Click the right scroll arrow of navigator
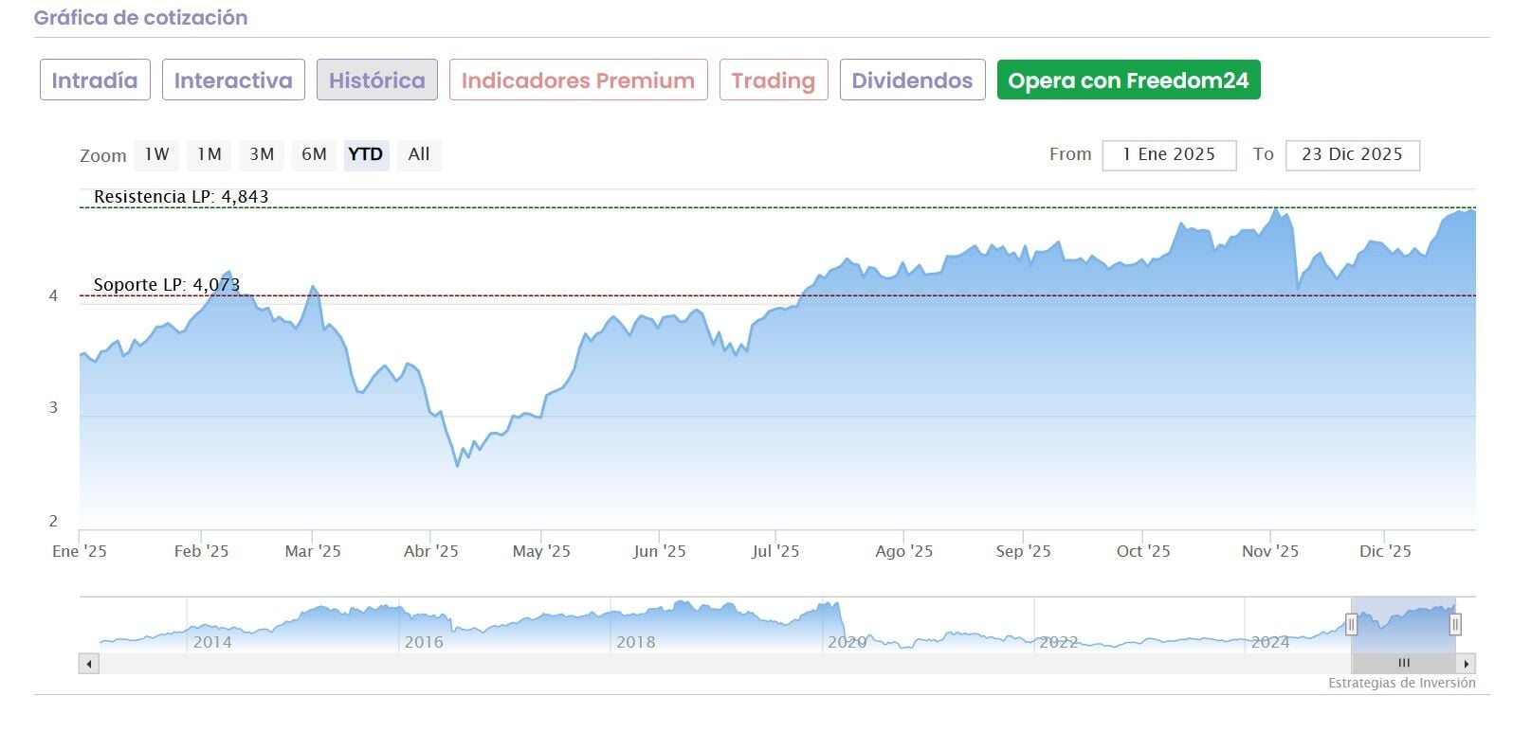Viewport: 1531px width, 731px height. (1467, 664)
